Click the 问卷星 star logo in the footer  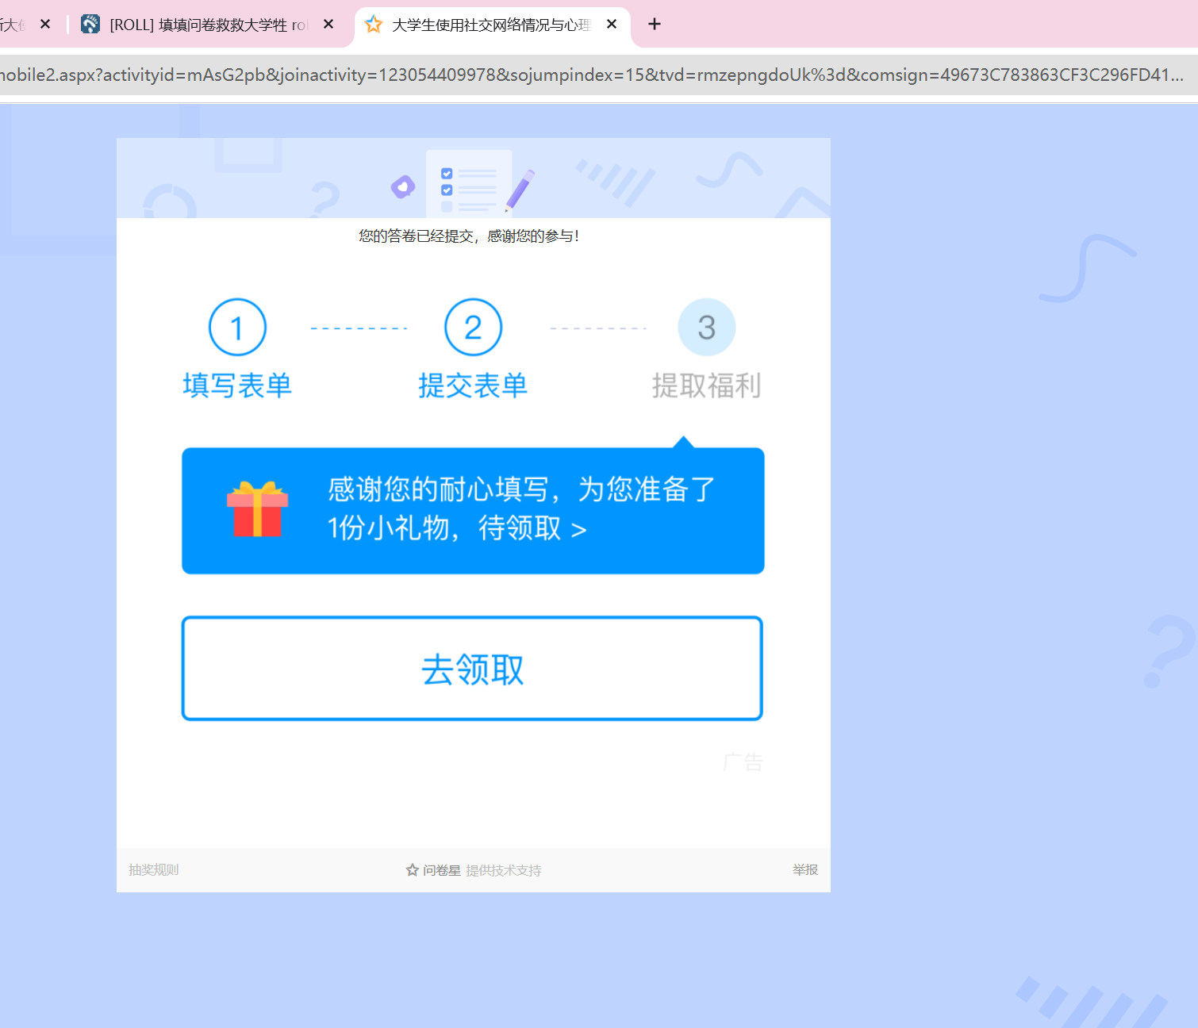[413, 870]
